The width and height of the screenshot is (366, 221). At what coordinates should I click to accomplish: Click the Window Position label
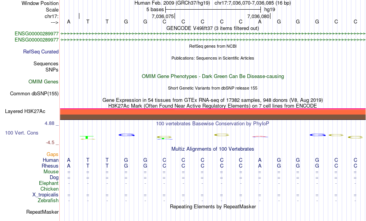40,3
